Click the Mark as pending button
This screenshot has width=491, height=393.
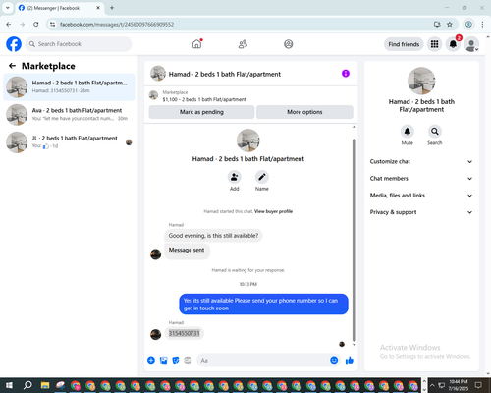[x=201, y=112]
